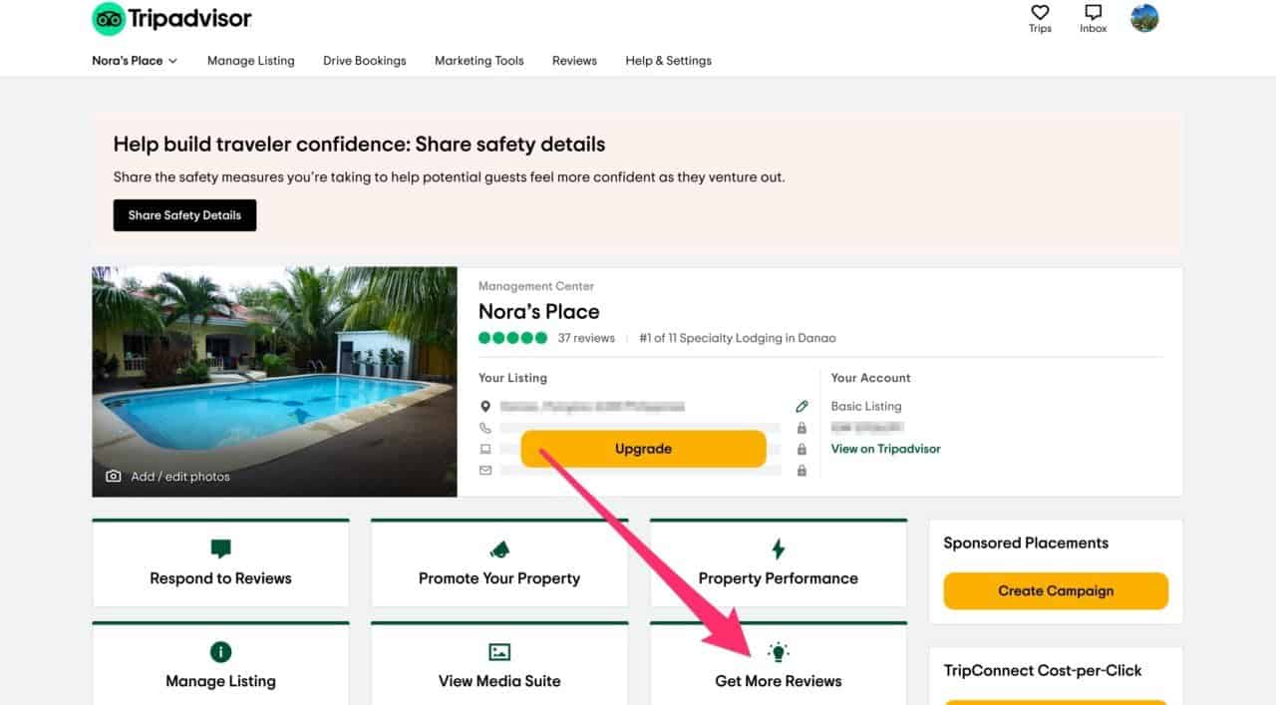
Task: Click the #1 of 11 Specialty Lodging ranking
Action: tap(738, 338)
